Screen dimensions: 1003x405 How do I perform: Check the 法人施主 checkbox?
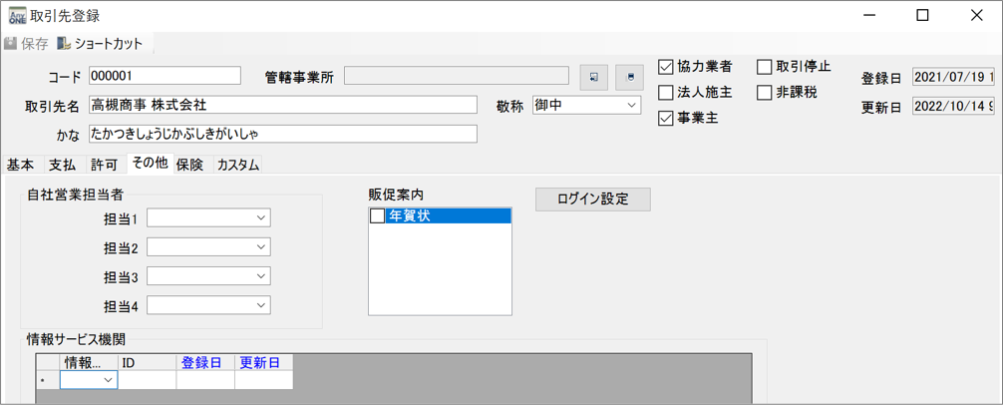coord(666,93)
